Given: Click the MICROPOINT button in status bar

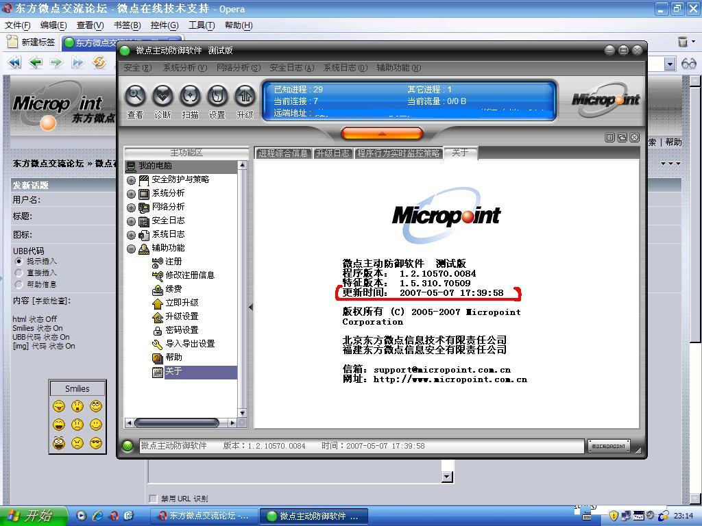Looking at the screenshot, I should (x=609, y=446).
